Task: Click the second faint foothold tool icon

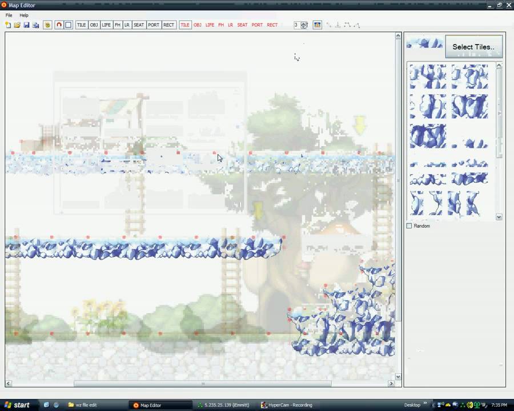Action: click(x=338, y=25)
